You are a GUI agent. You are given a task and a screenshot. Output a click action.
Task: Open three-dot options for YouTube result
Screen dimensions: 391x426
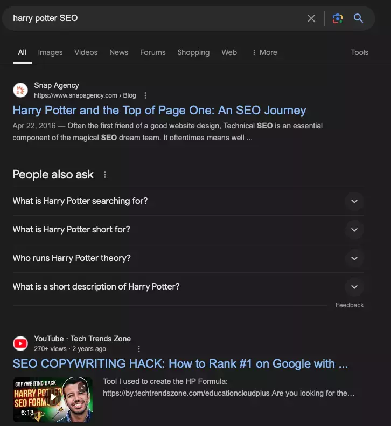(x=139, y=349)
